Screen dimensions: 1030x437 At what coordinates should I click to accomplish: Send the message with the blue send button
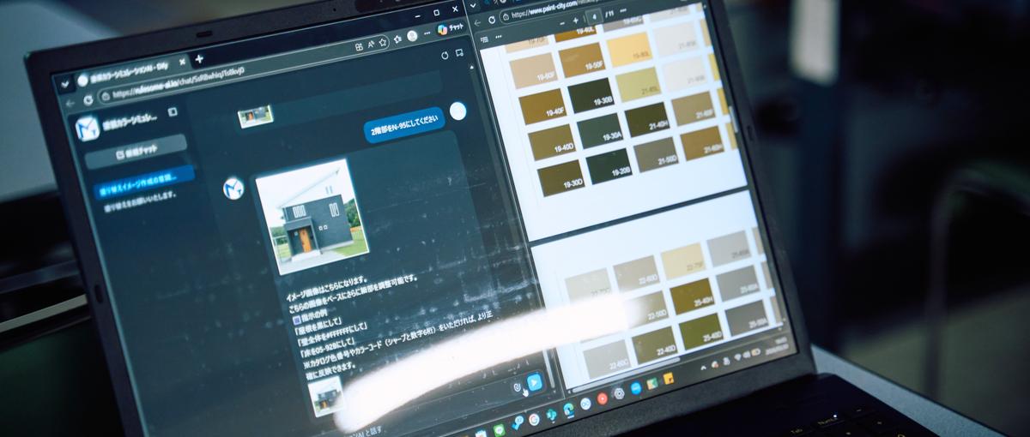tap(535, 382)
